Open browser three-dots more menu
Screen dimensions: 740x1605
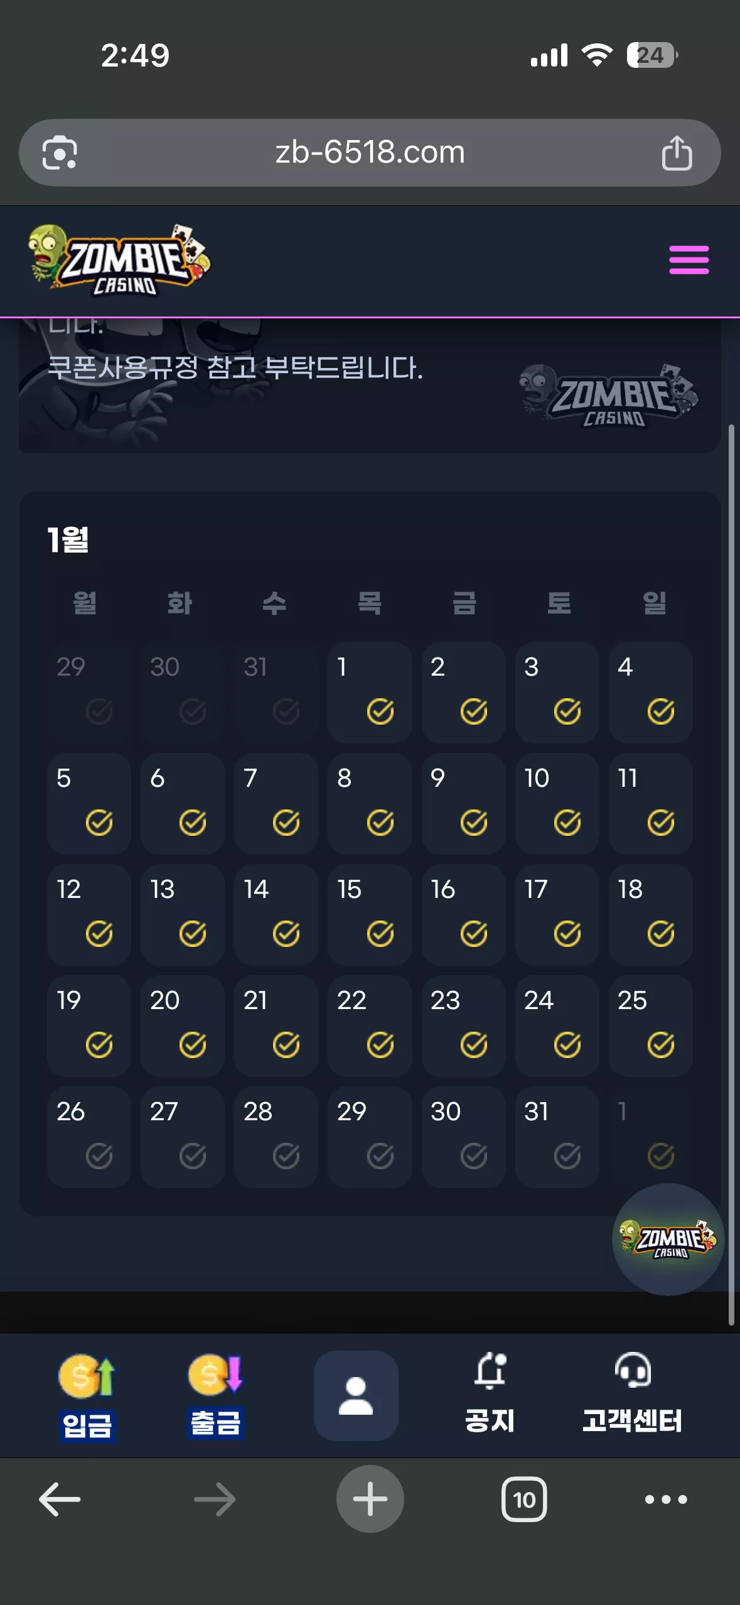pos(666,1500)
